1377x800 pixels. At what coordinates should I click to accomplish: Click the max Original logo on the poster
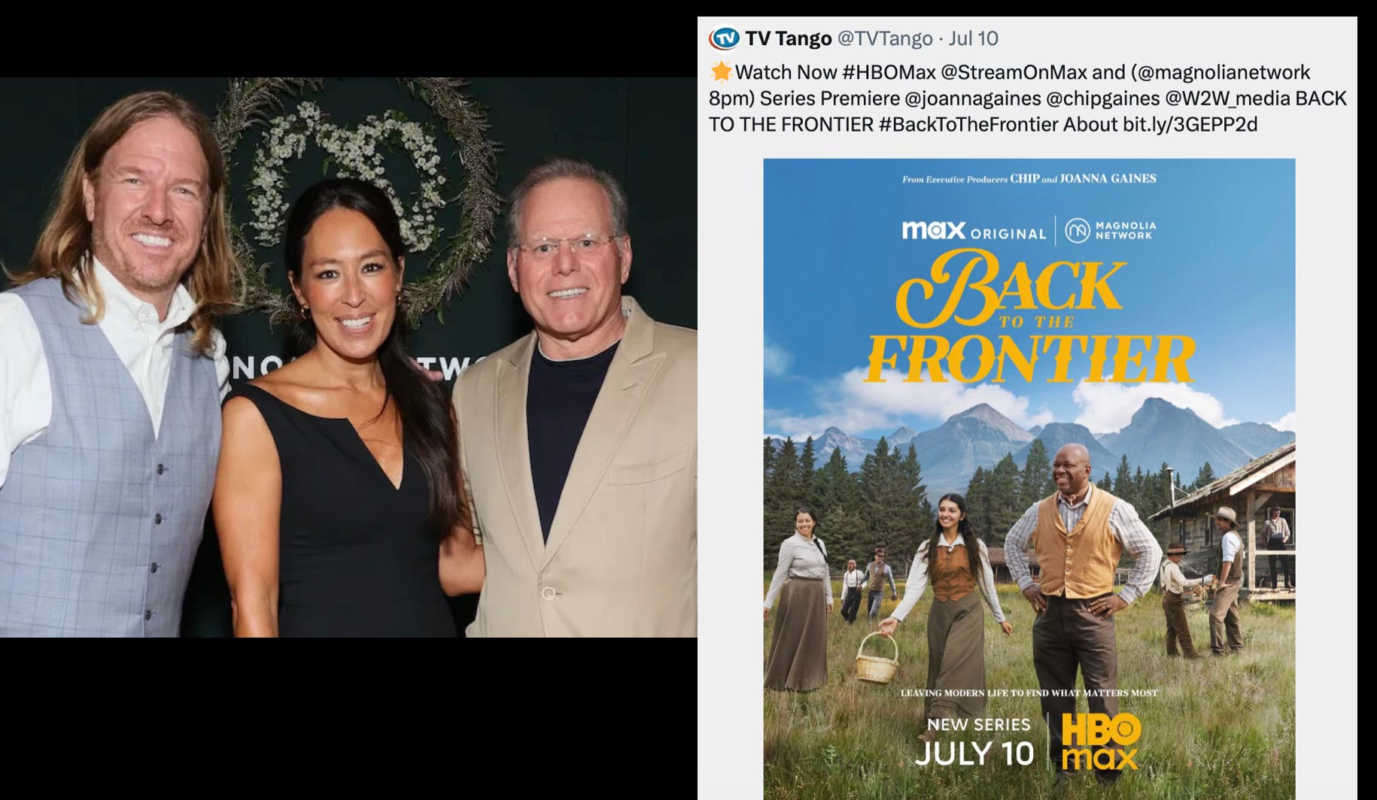coord(974,231)
